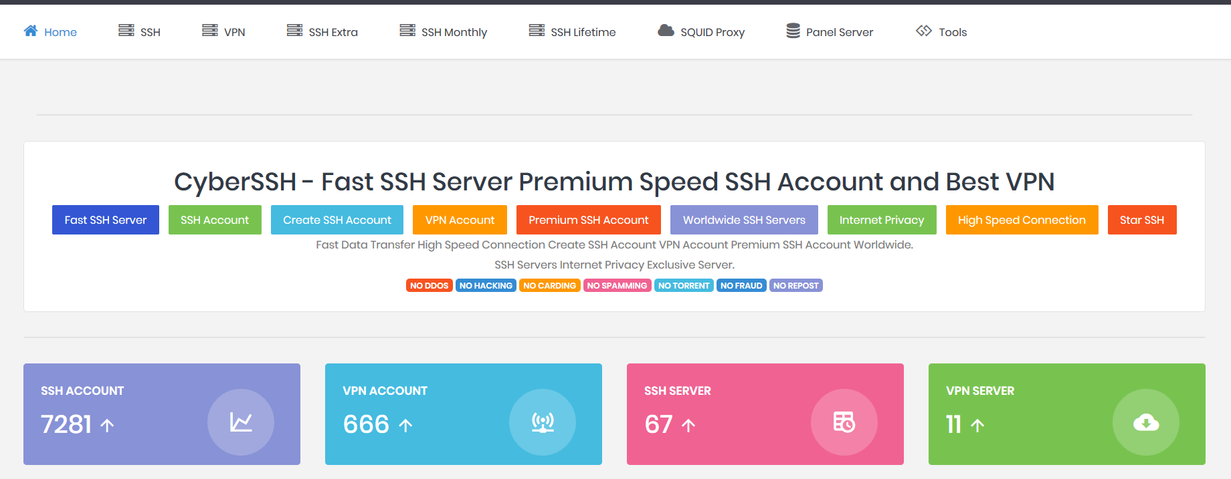The image size is (1231, 479).
Task: Click the NO DDOS badge
Action: (430, 285)
